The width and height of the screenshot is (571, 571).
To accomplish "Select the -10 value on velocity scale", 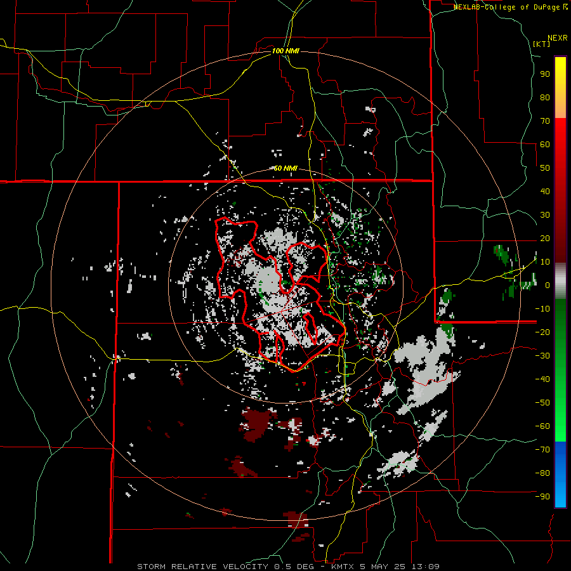I will pyautogui.click(x=542, y=309).
